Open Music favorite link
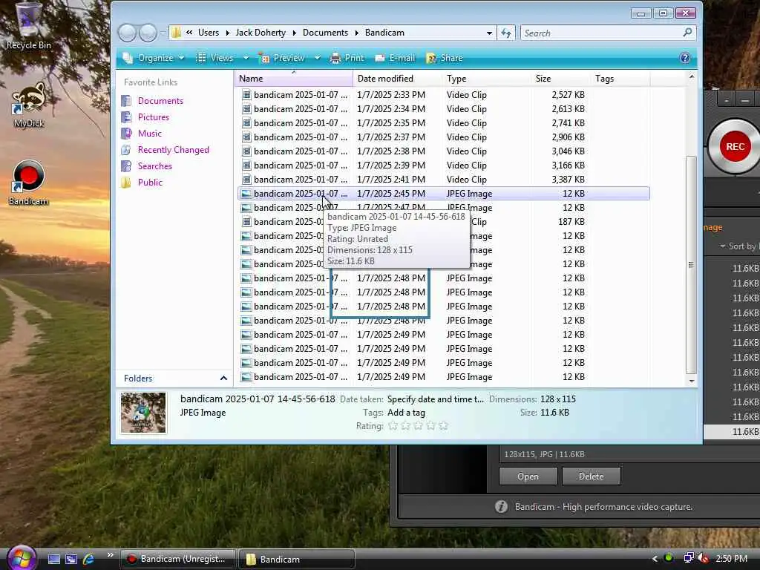The image size is (760, 570). tap(150, 134)
